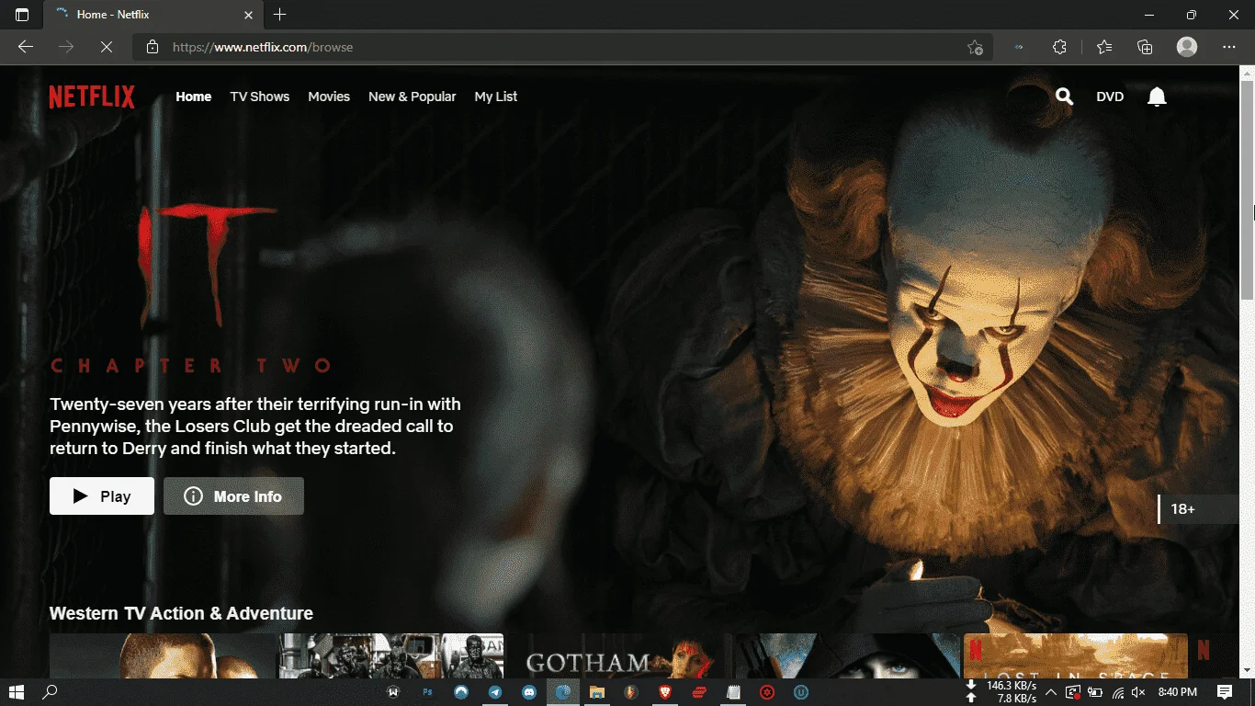This screenshot has height=706, width=1255.
Task: Open the notifications bell in Netflix
Action: coord(1157,97)
